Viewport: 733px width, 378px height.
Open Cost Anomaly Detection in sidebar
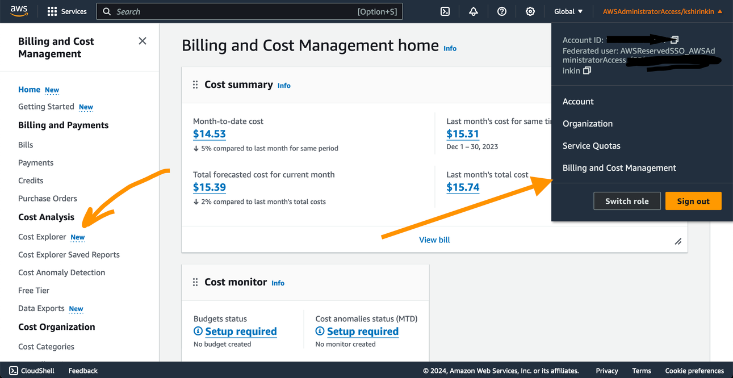pyautogui.click(x=61, y=272)
